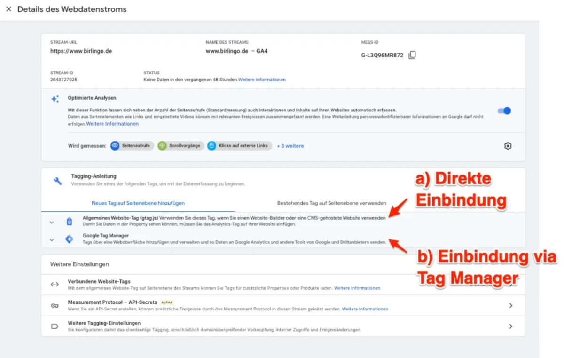Image resolution: width=564 pixels, height=358 pixels.
Task: Open Weitere Informationen link beside status
Action: point(262,80)
